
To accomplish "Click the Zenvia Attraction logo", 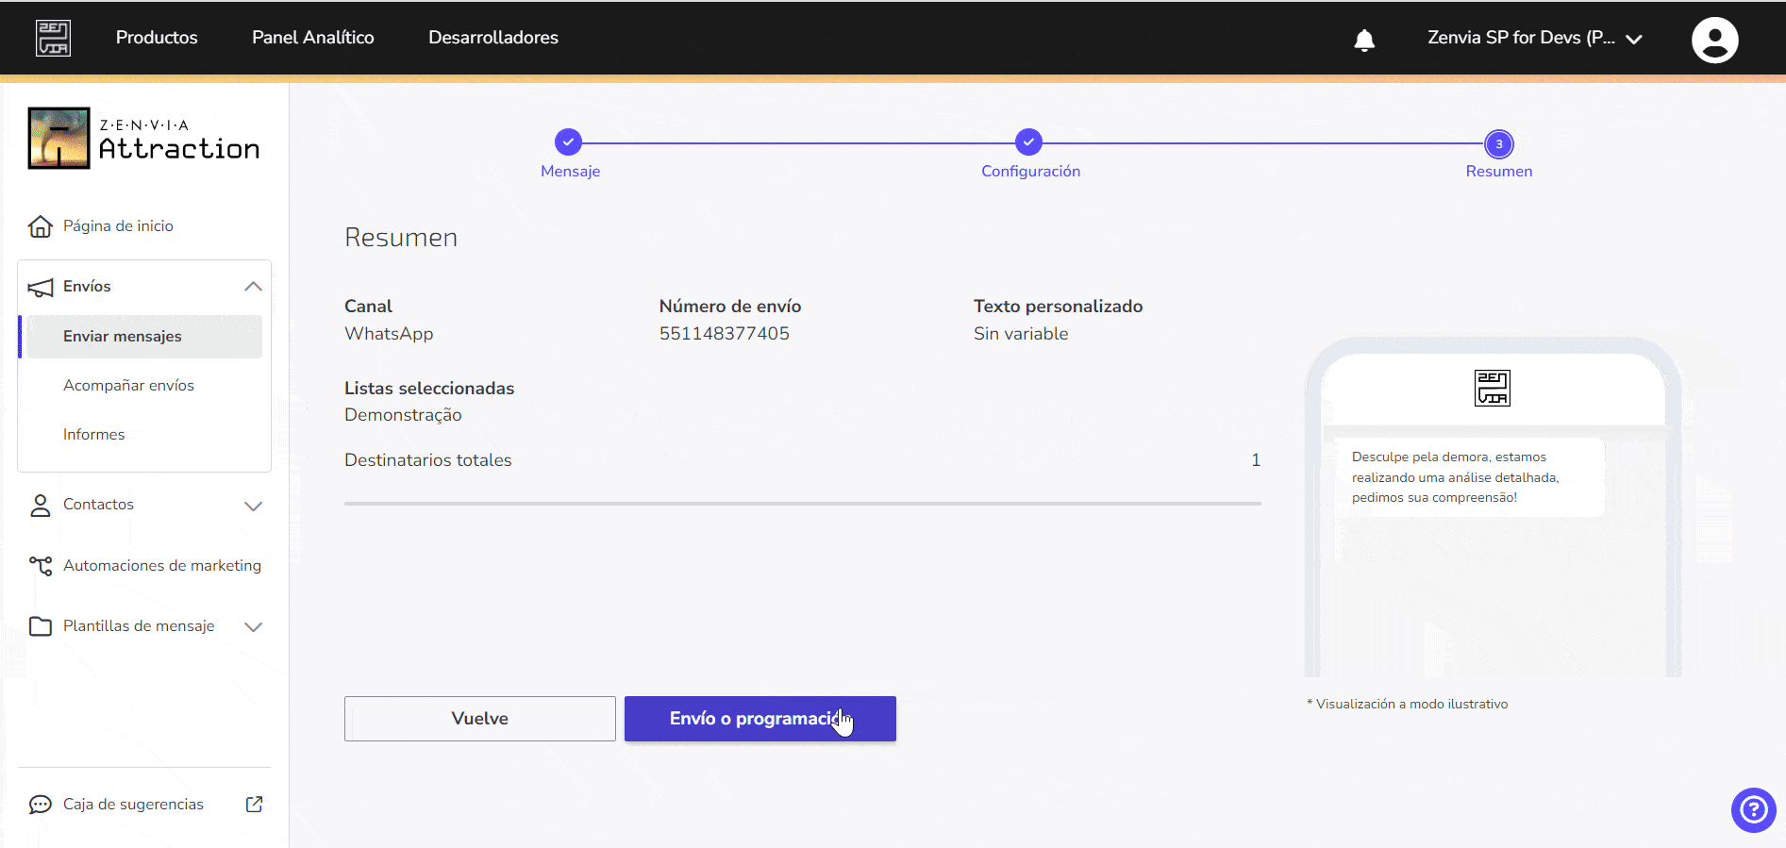I will point(143,139).
